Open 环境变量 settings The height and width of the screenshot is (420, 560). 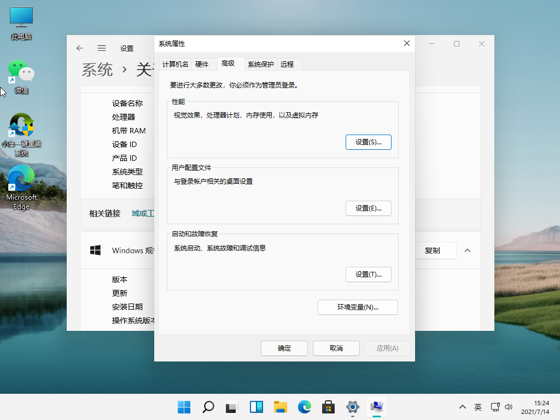coord(358,307)
